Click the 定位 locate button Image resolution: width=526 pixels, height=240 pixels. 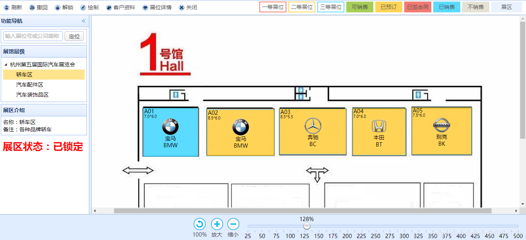pos(74,36)
